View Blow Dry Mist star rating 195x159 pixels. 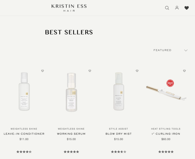point(119,152)
